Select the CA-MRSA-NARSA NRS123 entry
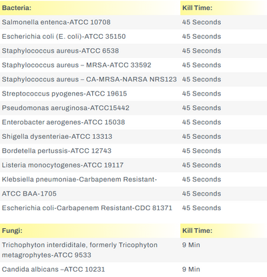The image size is (267, 277). coord(89,79)
